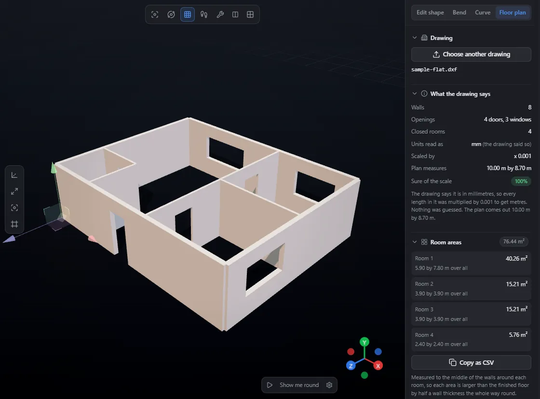Click the focus-frame icon in top toolbar
Image resolution: width=540 pixels, height=399 pixels.
(155, 14)
